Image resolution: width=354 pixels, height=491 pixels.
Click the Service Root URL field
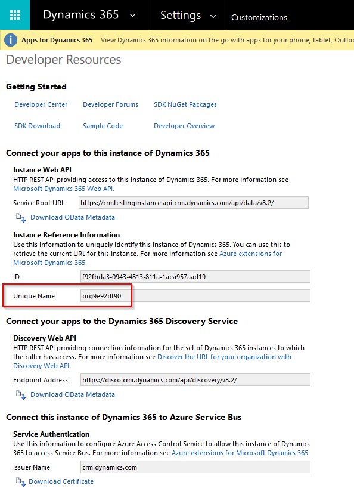(194, 203)
